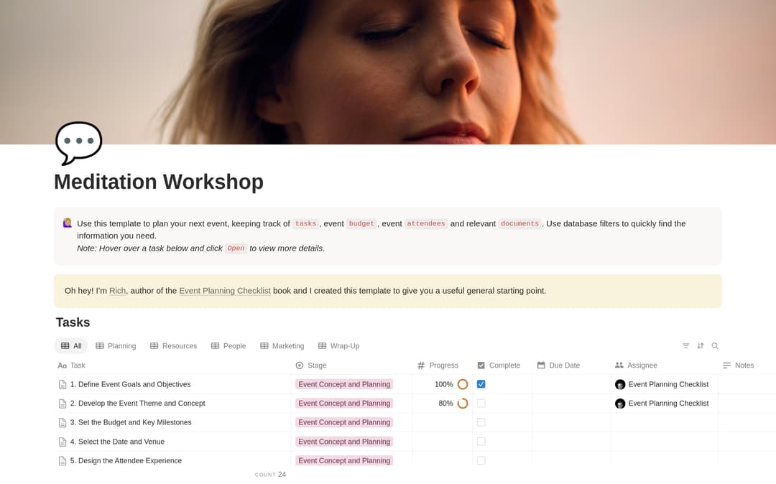Click page icon for Define Event Goals row

tap(63, 384)
